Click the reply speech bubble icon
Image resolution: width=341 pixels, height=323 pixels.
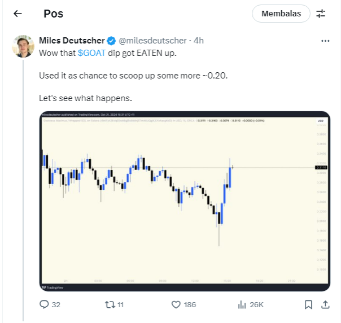[45, 304]
